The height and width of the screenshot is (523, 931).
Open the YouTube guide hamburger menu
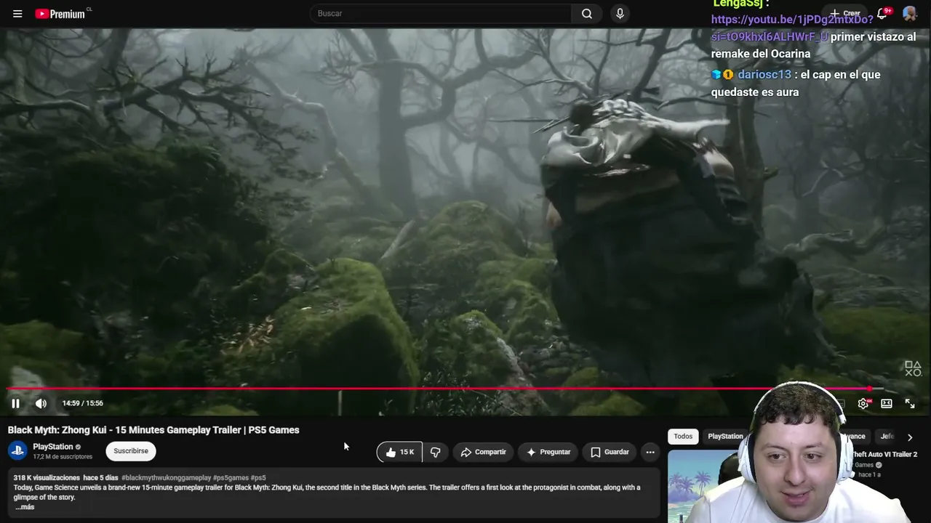click(17, 14)
